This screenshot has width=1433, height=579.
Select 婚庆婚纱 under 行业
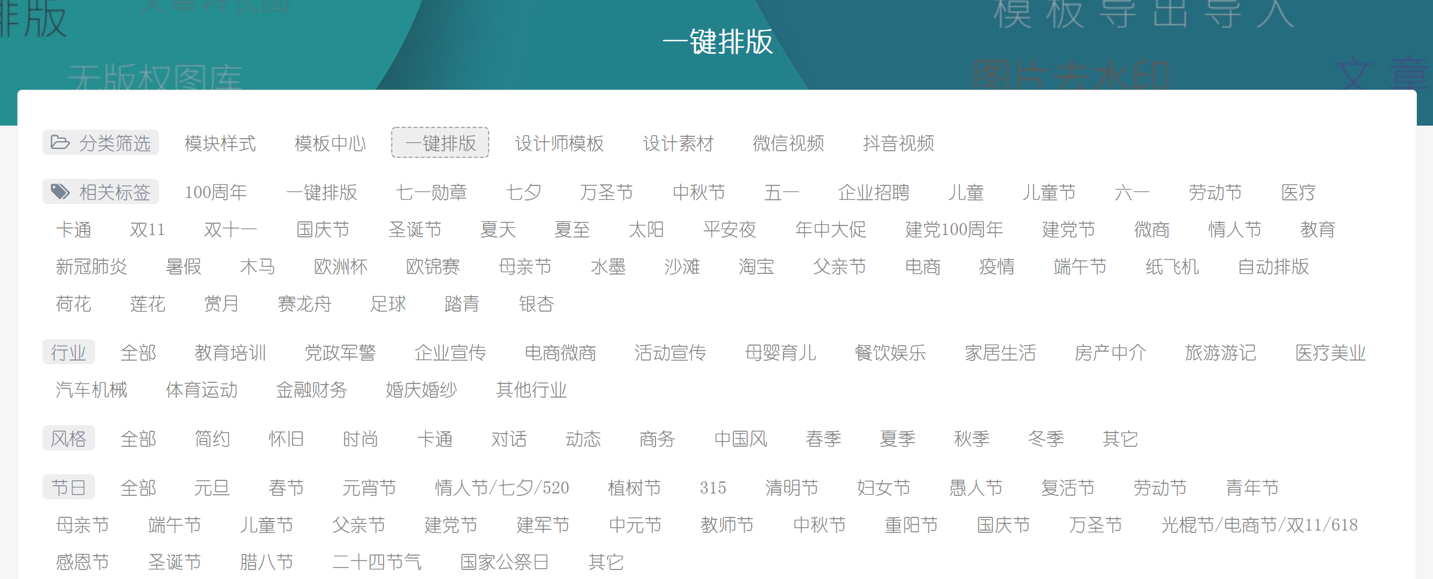pyautogui.click(x=422, y=390)
